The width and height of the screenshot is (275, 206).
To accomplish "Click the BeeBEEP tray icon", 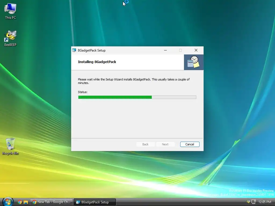I will pos(248,202).
